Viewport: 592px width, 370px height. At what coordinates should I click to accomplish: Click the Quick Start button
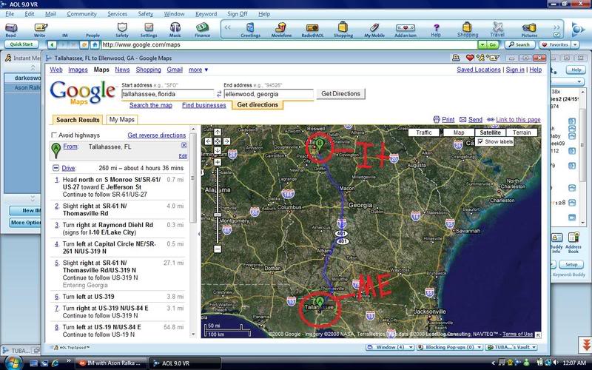pos(21,44)
